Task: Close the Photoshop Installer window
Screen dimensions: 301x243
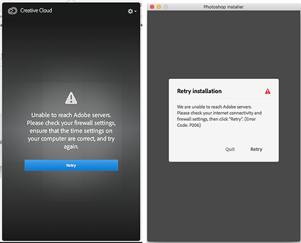Action: coord(152,7)
